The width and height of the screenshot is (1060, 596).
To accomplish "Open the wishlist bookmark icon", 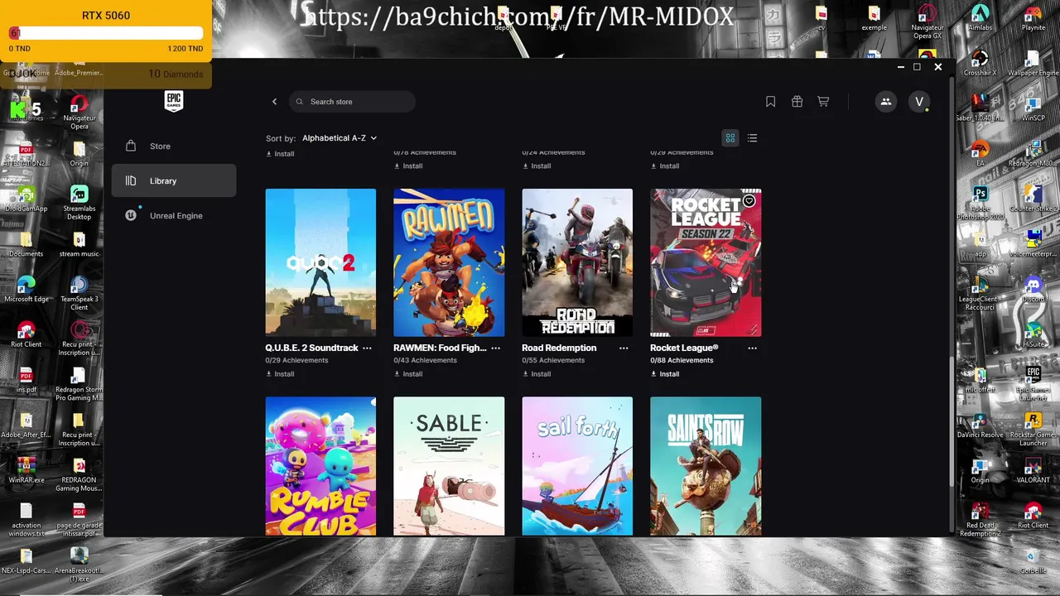I will click(x=770, y=102).
